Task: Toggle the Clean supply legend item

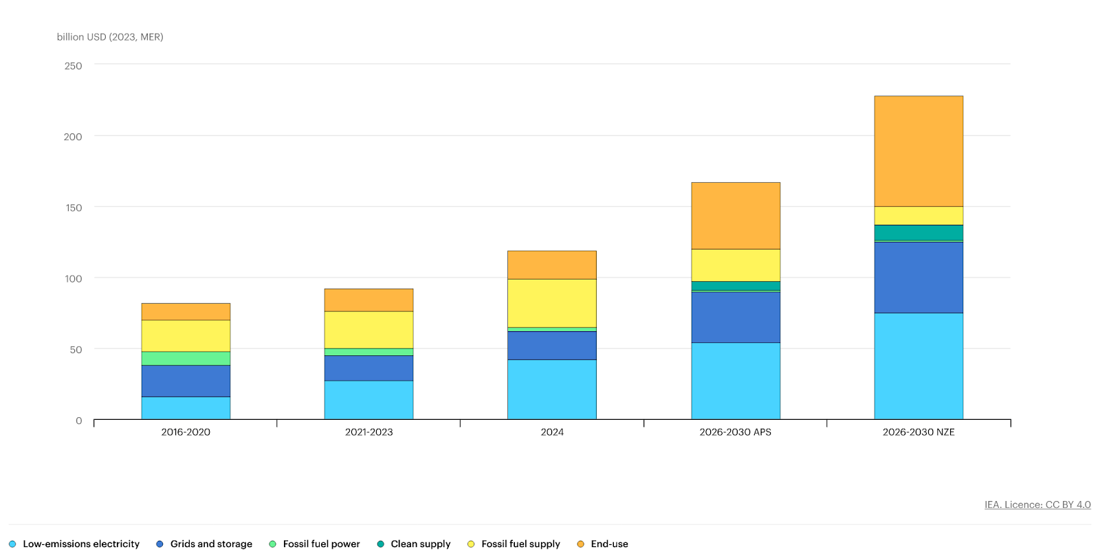Action: 414,544
